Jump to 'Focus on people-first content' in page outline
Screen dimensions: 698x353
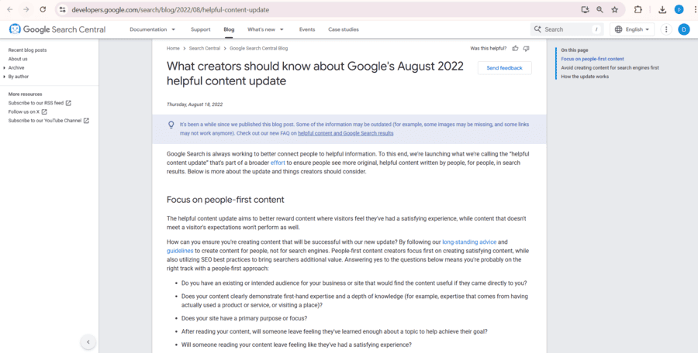tap(593, 59)
